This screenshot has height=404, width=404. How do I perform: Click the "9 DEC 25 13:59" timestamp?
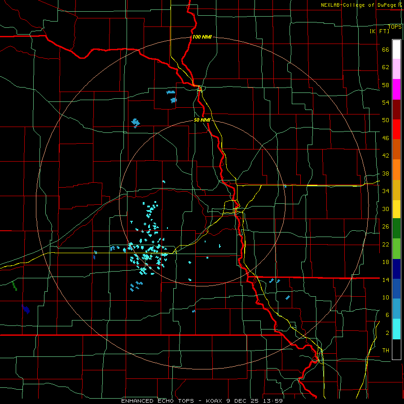pos(255,401)
